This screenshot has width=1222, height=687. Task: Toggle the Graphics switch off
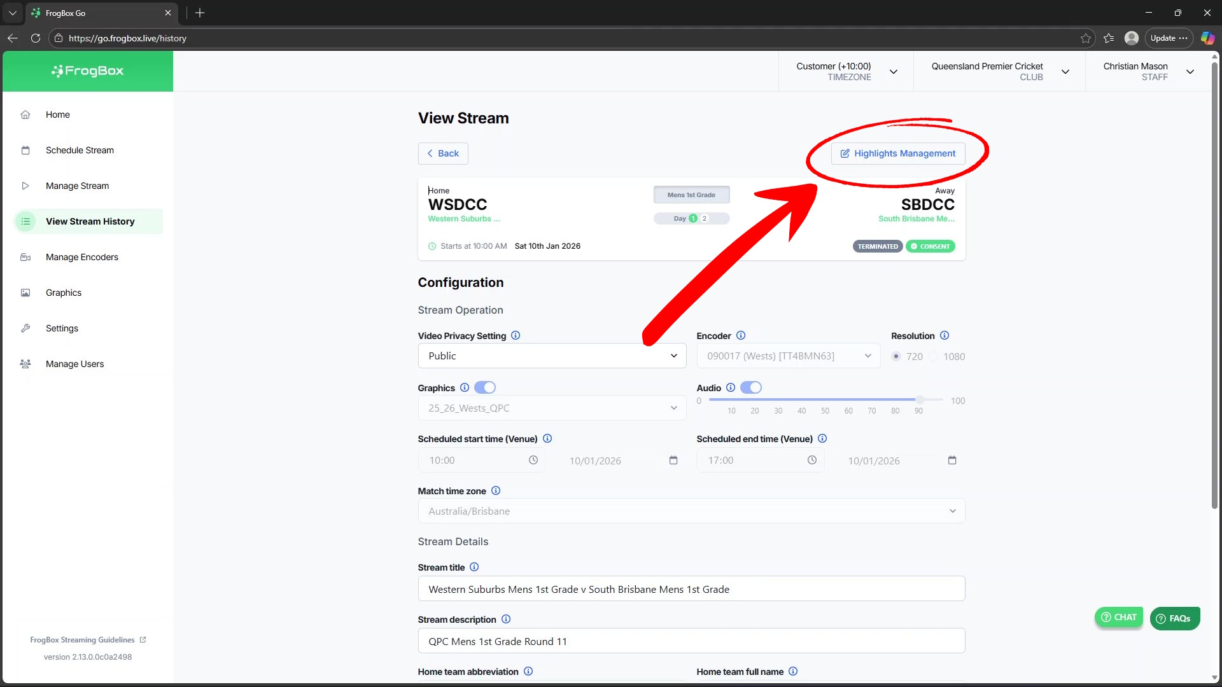click(485, 387)
